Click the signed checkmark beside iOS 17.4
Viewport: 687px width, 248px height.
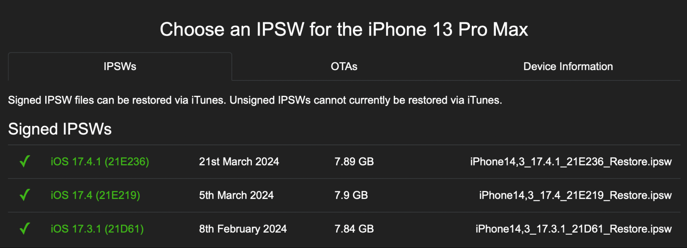(25, 195)
